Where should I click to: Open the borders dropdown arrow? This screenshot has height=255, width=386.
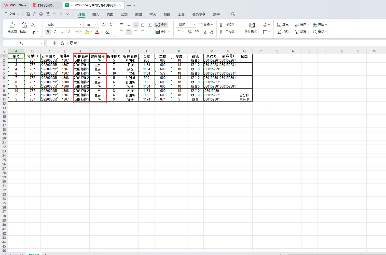pyautogui.click(x=81, y=32)
